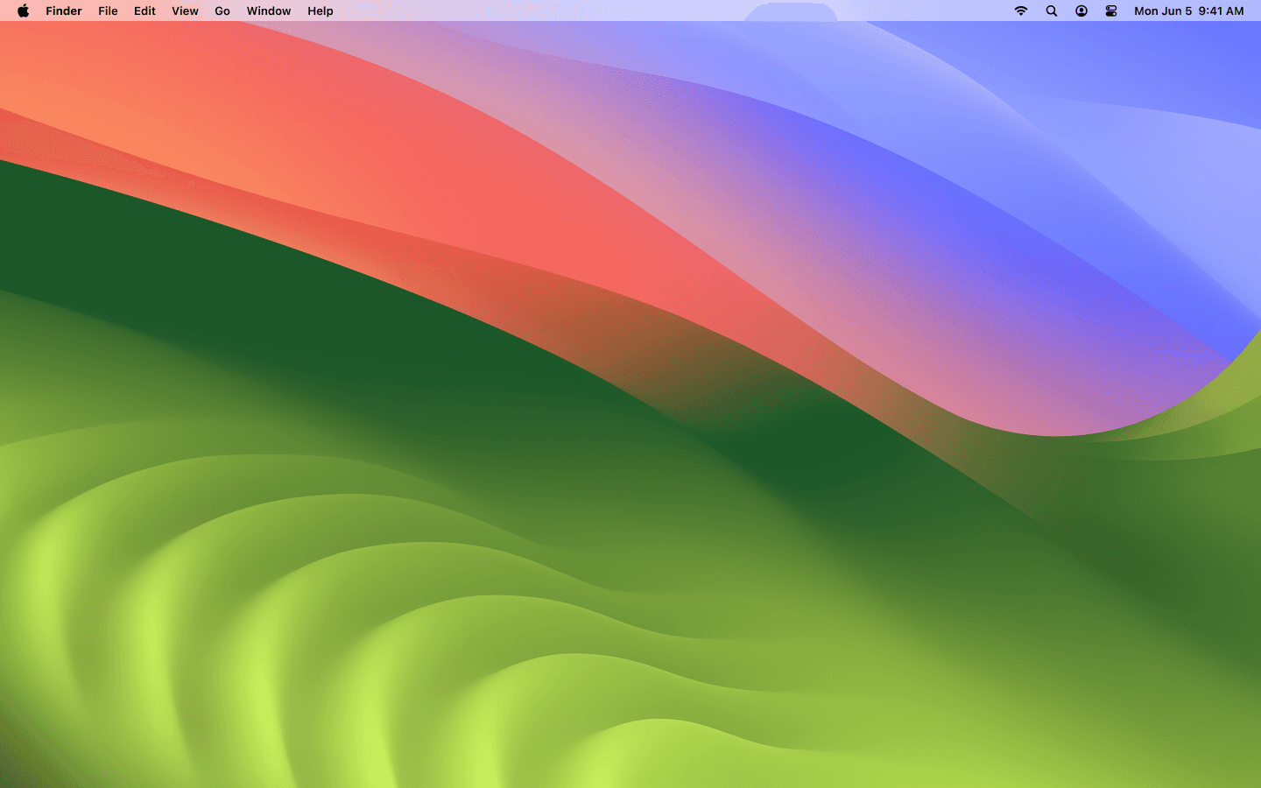Open the Go menu
This screenshot has width=1261, height=788.
click(x=222, y=11)
